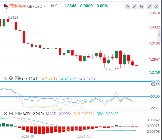Image resolution: width=162 pixels, height=140 pixels.
Task: Click the RSI(7,14,21) indicator label
Action: [x=29, y=78]
